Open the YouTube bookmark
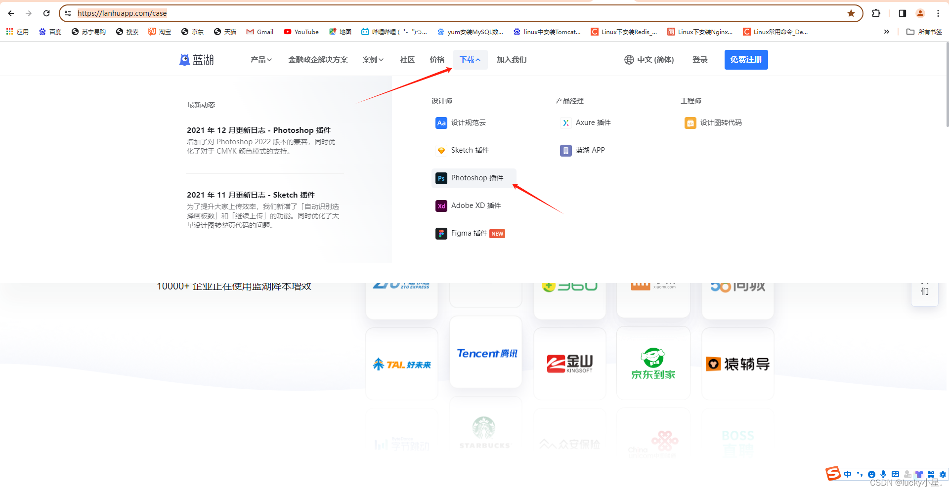This screenshot has width=949, height=492. coord(301,32)
